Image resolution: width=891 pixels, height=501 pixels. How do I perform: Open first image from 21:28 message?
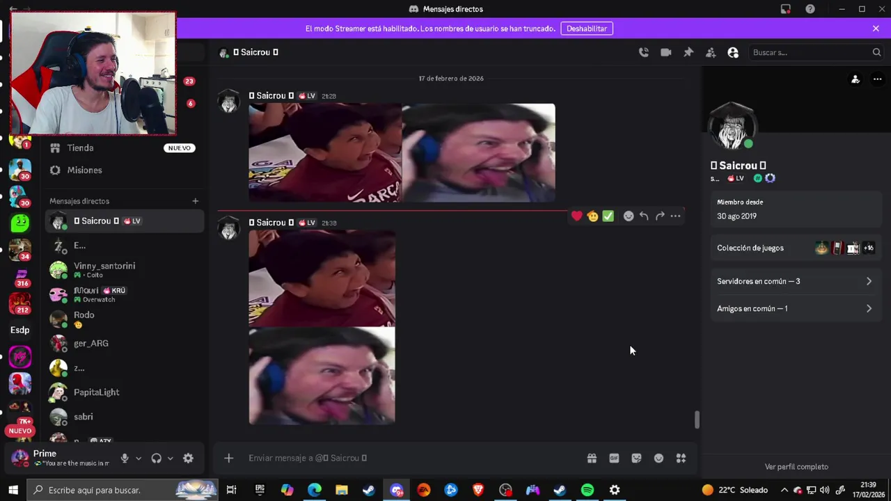tap(325, 152)
